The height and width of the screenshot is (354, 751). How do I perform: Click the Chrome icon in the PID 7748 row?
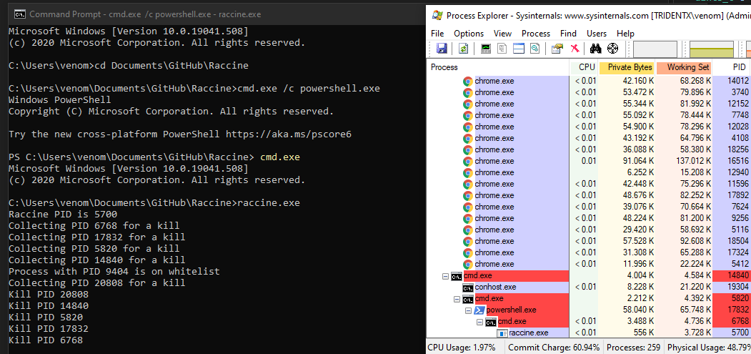468,116
